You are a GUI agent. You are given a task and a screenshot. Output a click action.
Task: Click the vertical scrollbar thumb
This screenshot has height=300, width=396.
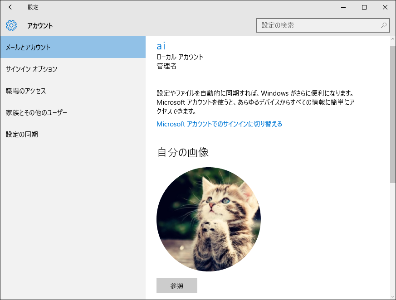click(392, 113)
